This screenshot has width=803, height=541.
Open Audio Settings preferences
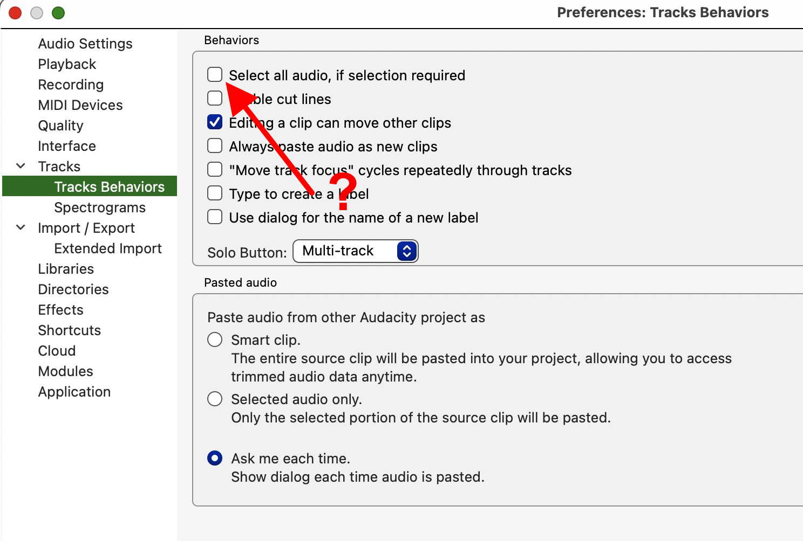click(85, 44)
